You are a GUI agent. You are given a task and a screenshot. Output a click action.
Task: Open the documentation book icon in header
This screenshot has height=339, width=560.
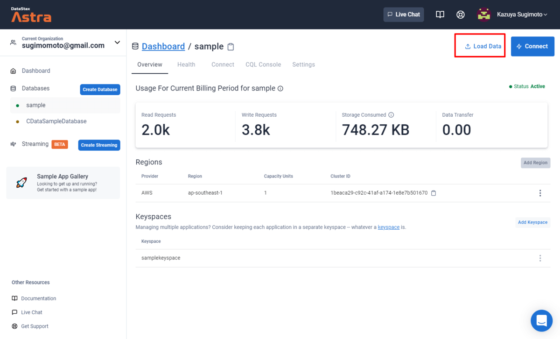pos(440,14)
